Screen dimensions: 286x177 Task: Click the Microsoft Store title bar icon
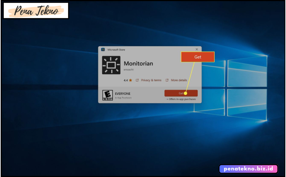103,50
